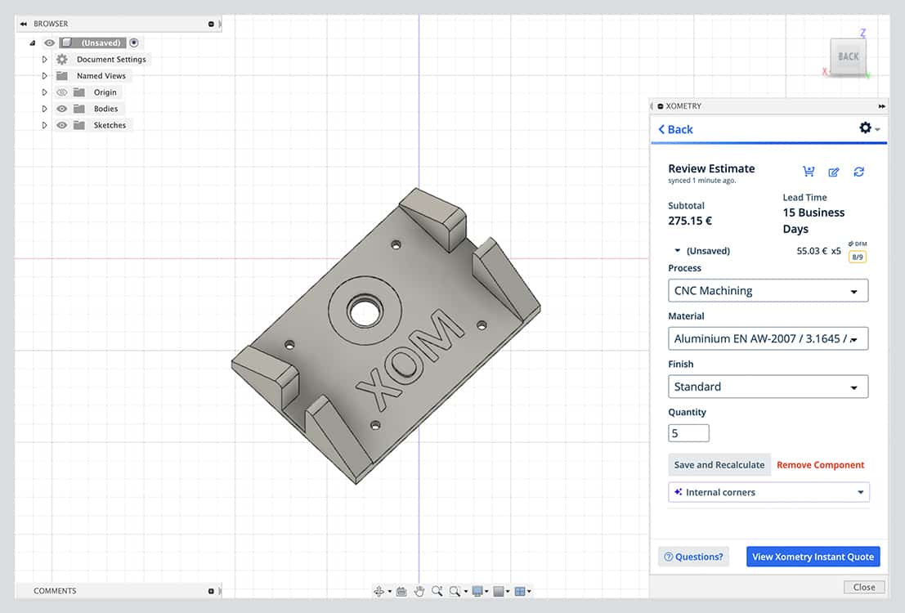This screenshot has height=613, width=905.
Task: Open the Finish dropdown showing Standard
Action: 768,387
